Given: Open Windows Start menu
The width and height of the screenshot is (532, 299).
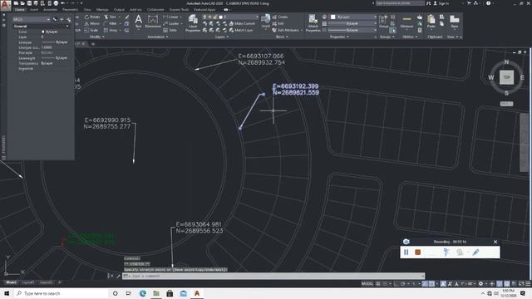Looking at the screenshot, I should [x=7, y=293].
